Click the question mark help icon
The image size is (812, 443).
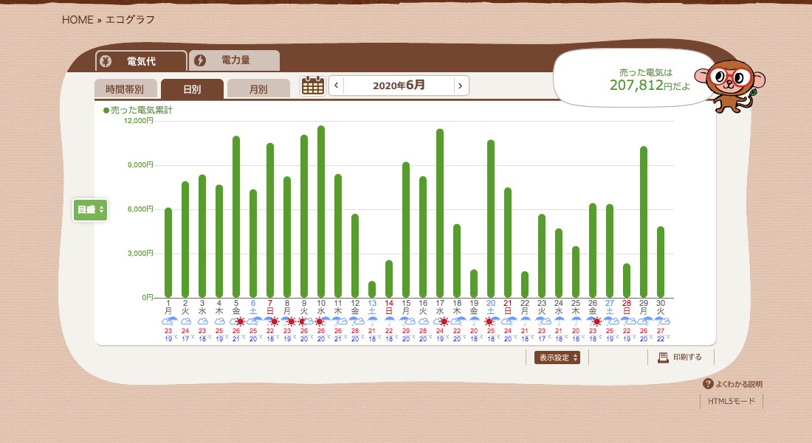(708, 383)
